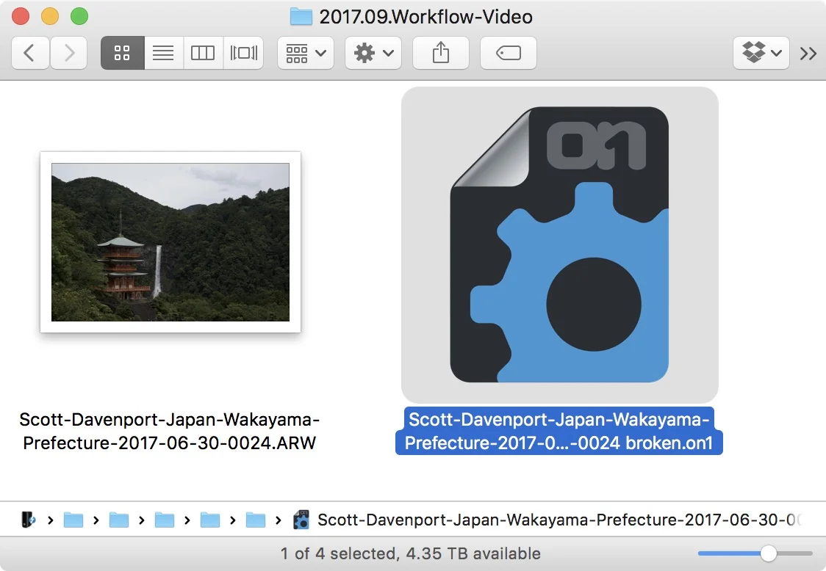
Task: Switch to column view
Action: pos(203,53)
